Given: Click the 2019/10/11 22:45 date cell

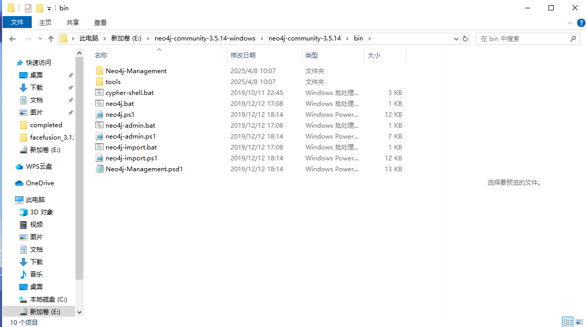Looking at the screenshot, I should click(x=257, y=92).
